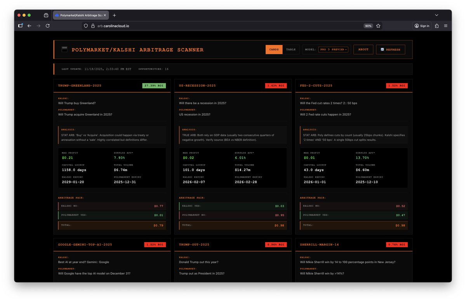Viewport: 466px width, 301px height.
Task: Click the 13.70% surplus APY value
Action: click(363, 158)
